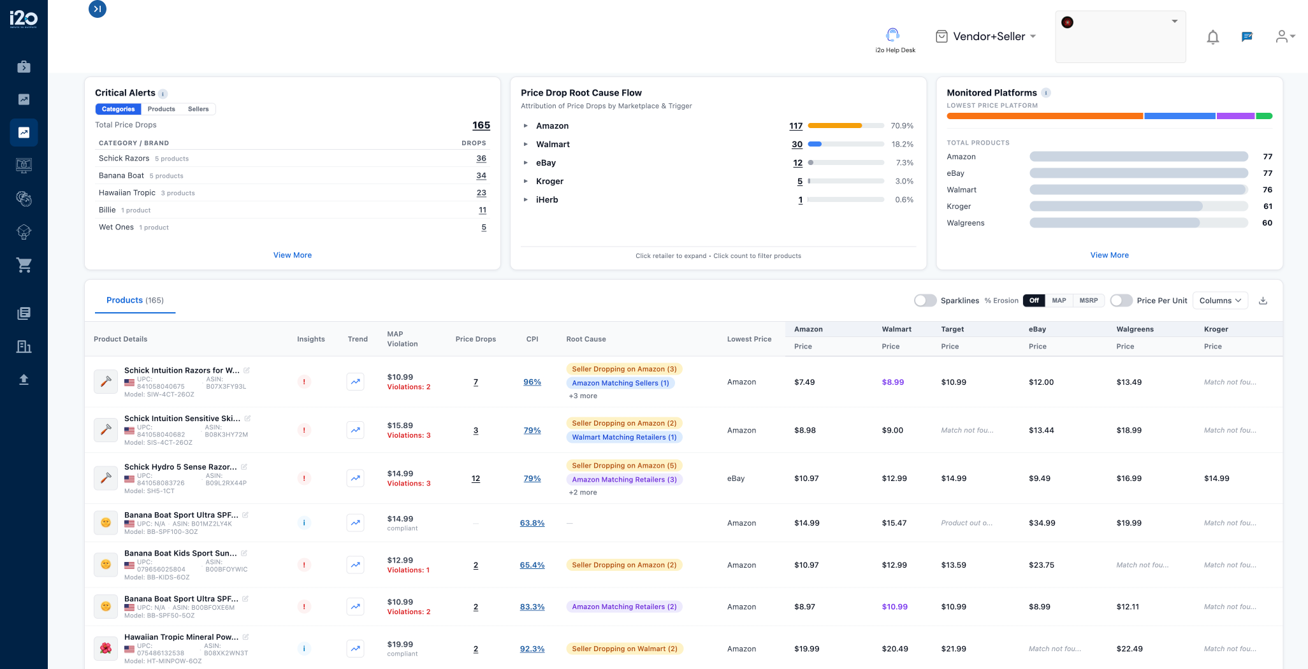Download the products table
Screen dimensions: 1308x669
[1263, 301]
